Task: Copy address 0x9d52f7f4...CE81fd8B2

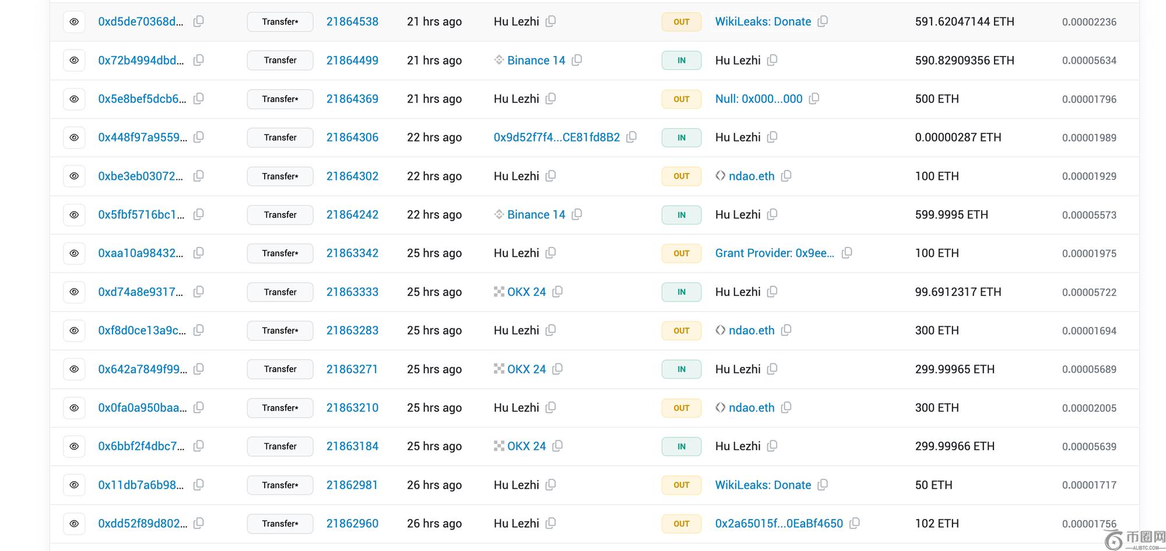Action: (x=631, y=137)
